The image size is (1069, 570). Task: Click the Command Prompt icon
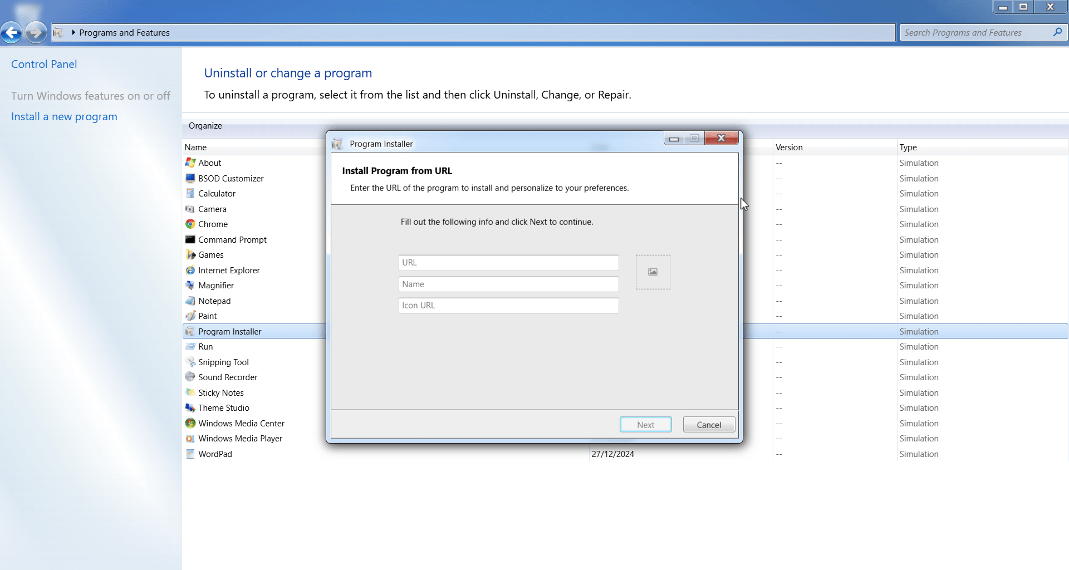pyautogui.click(x=190, y=240)
